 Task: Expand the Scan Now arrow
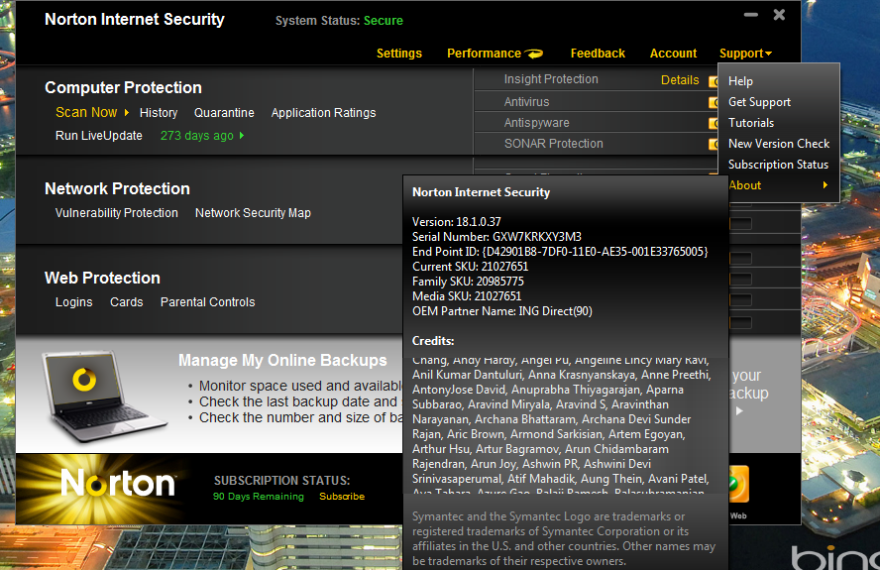click(x=126, y=113)
